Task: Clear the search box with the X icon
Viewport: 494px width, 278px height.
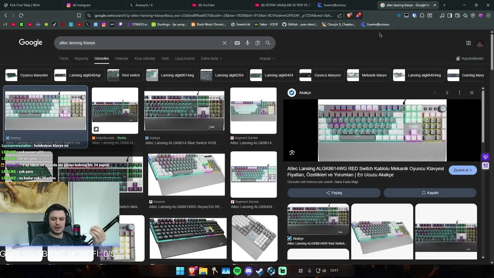Action: click(225, 43)
